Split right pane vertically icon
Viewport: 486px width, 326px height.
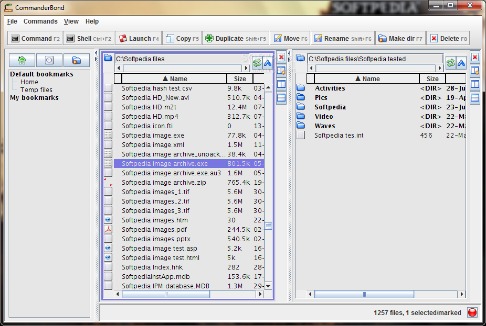475,84
